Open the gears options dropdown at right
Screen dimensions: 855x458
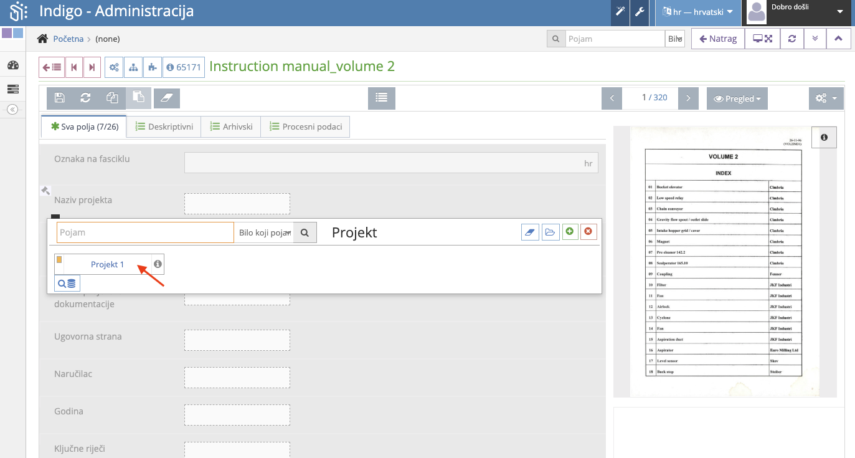point(826,98)
